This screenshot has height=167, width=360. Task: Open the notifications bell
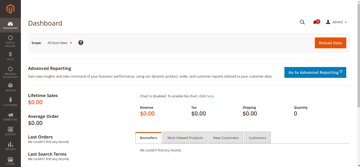tap(315, 22)
